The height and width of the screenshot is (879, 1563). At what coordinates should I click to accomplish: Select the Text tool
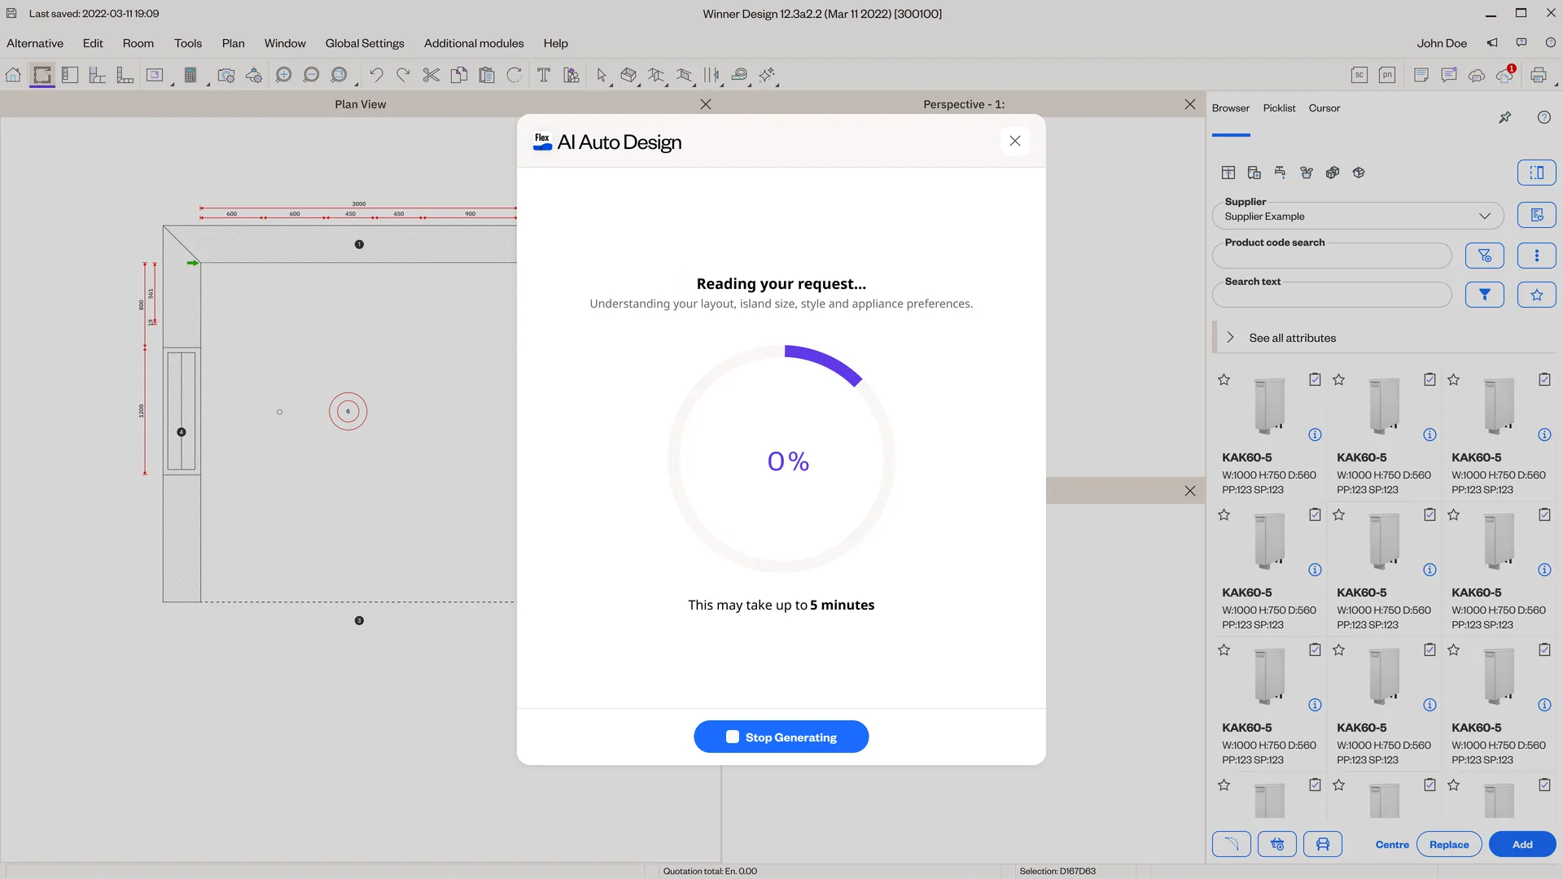[544, 75]
